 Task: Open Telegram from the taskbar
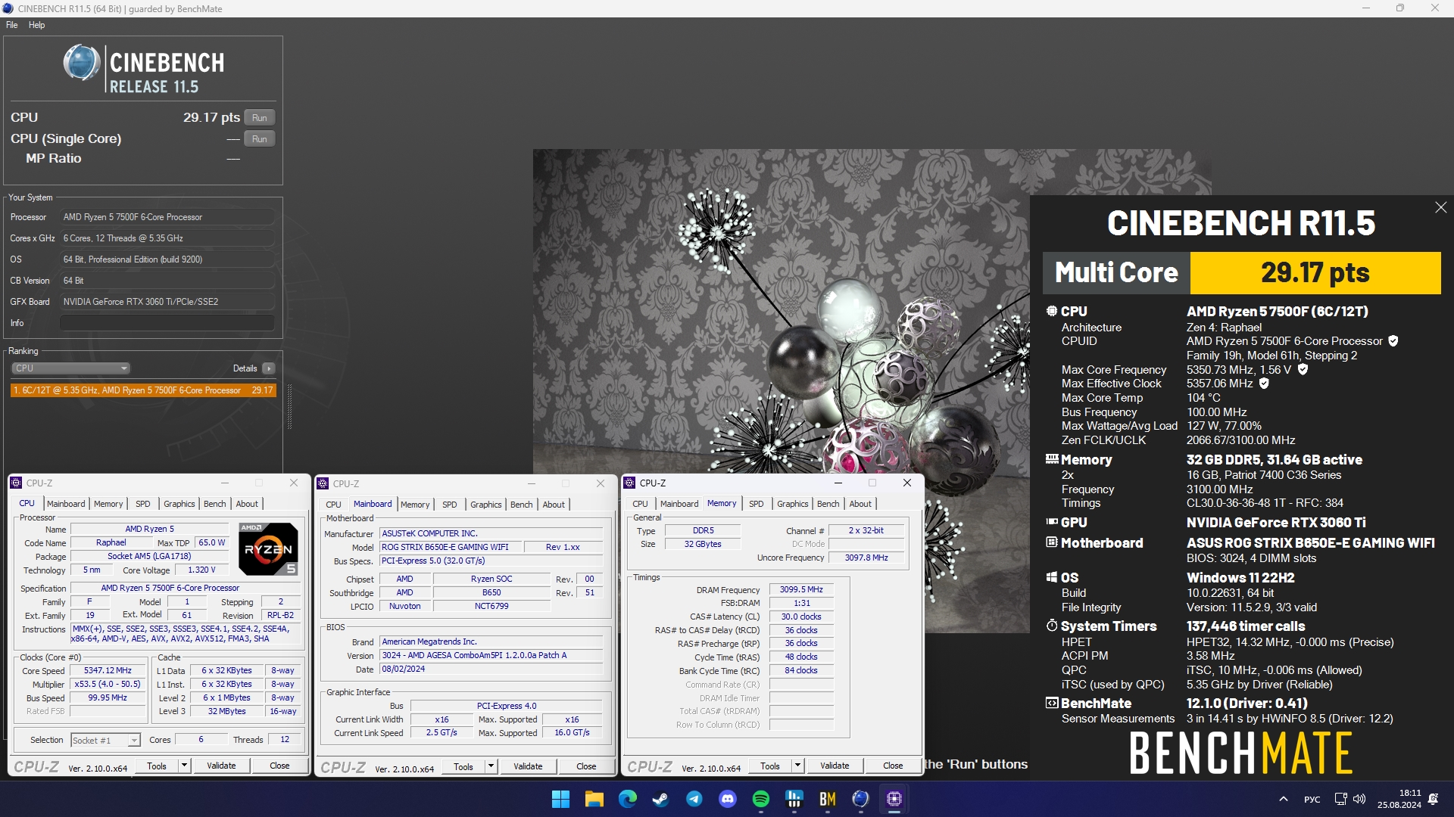tap(694, 799)
